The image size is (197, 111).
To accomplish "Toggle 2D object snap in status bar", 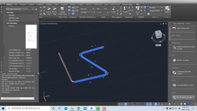I will pyautogui.click(x=151, y=104).
